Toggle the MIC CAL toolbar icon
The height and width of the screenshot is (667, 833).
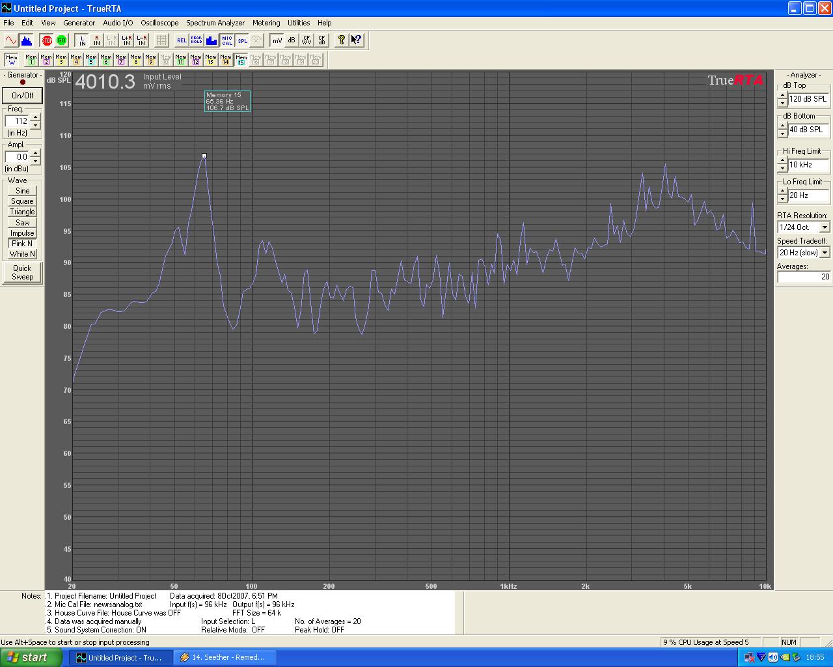(227, 40)
